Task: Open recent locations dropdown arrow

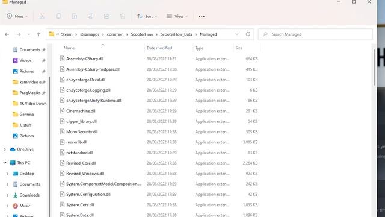Action: coord(29,34)
